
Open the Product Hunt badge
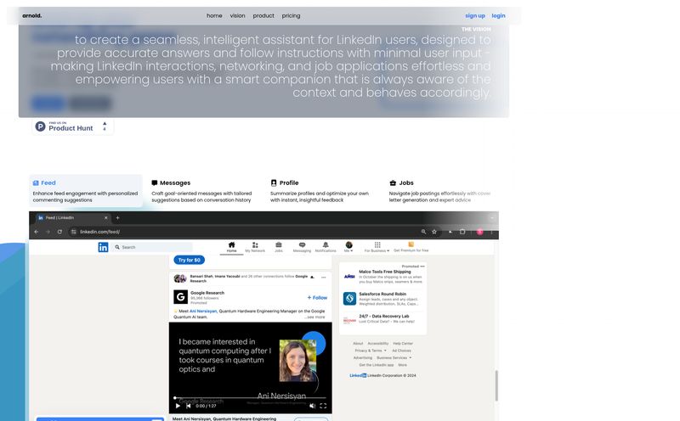point(72,126)
